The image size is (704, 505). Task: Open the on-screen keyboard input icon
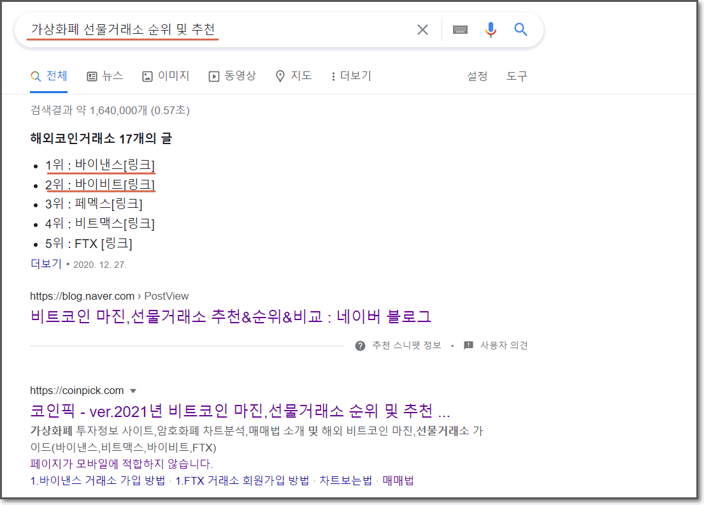459,29
